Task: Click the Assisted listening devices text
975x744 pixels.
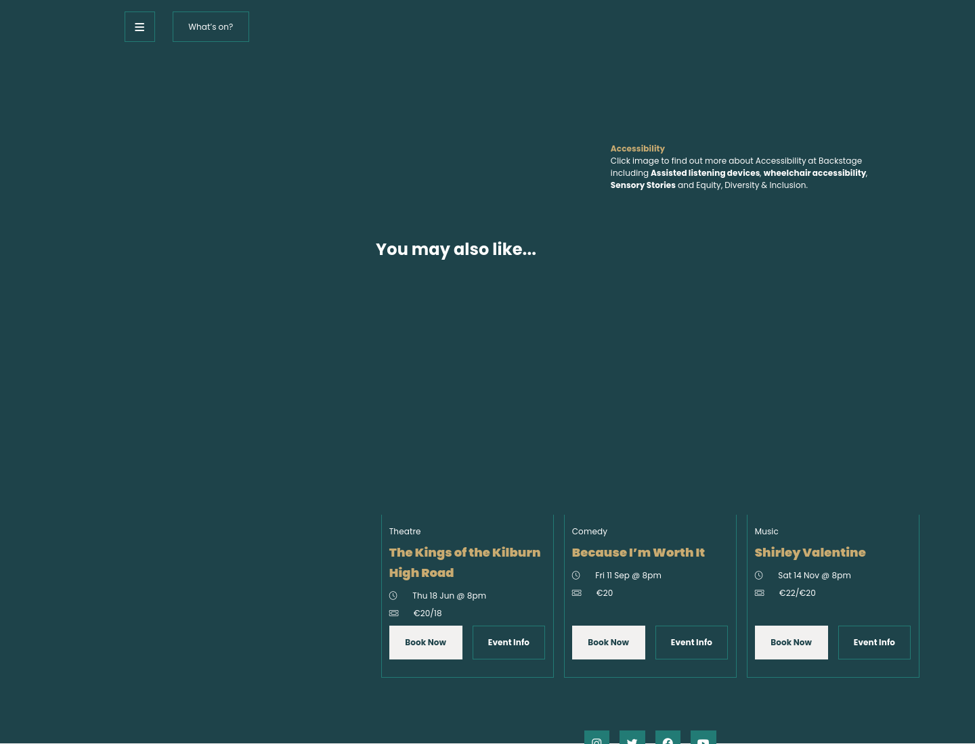Action: (705, 173)
